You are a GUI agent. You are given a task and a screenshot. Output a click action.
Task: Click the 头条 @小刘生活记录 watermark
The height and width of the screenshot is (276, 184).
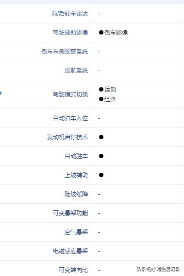[158, 269]
